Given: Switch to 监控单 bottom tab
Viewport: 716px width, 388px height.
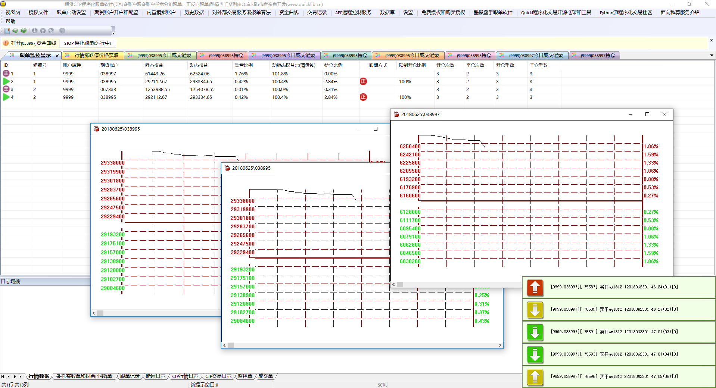Looking at the screenshot, I should click(x=245, y=376).
